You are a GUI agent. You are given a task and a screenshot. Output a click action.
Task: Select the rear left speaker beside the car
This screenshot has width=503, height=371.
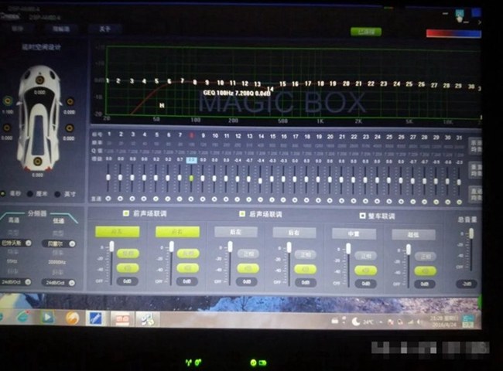(6, 128)
